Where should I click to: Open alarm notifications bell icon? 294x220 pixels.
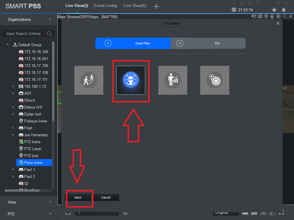pos(284,10)
